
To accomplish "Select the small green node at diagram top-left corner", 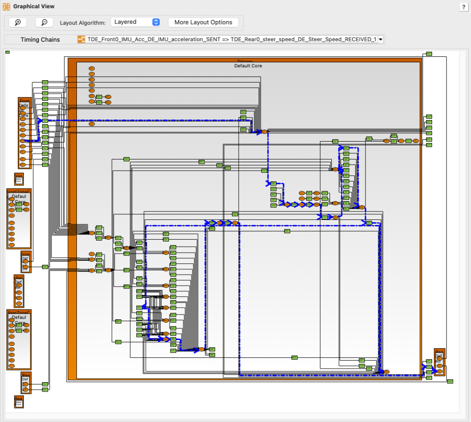I will pyautogui.click(x=8, y=53).
